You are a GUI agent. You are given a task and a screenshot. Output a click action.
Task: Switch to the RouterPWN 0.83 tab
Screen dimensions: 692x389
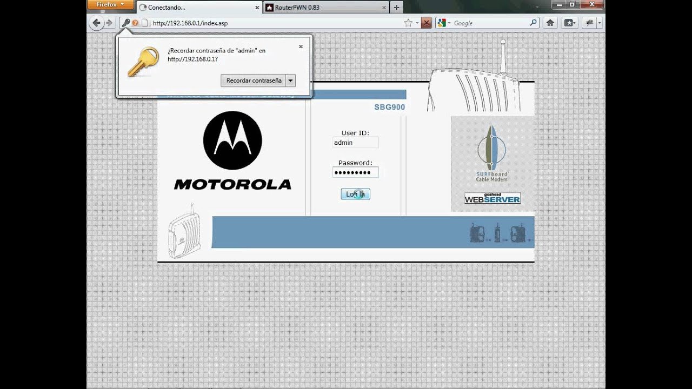coord(327,8)
